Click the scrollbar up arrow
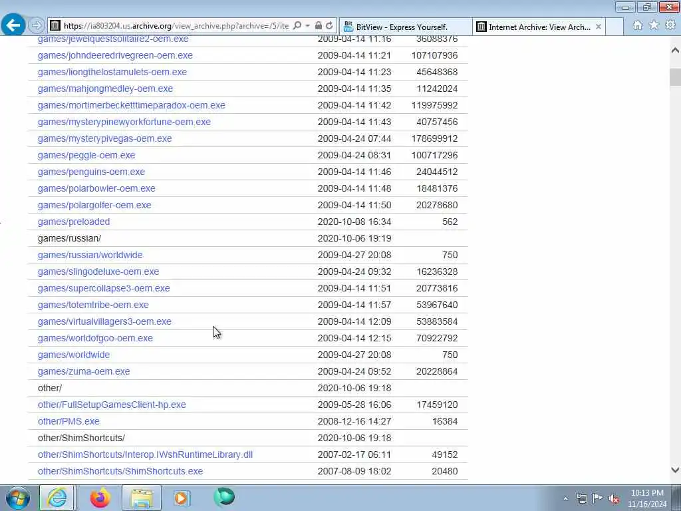The image size is (681, 511). tap(675, 51)
